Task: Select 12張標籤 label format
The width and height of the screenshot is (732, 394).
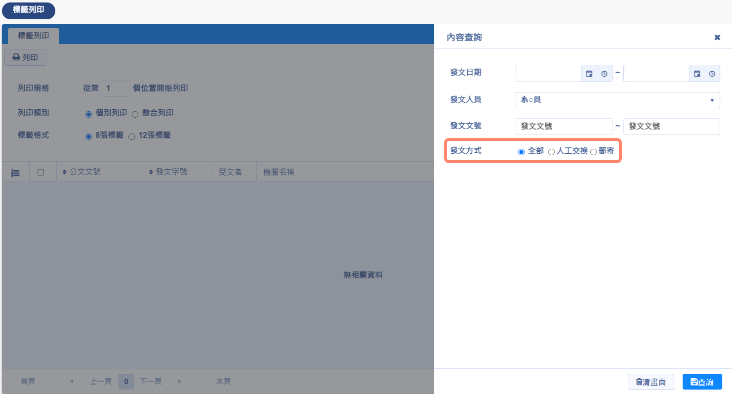Action: pos(131,136)
